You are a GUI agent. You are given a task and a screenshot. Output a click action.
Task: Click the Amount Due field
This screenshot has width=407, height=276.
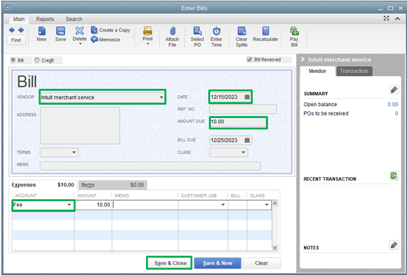point(238,122)
